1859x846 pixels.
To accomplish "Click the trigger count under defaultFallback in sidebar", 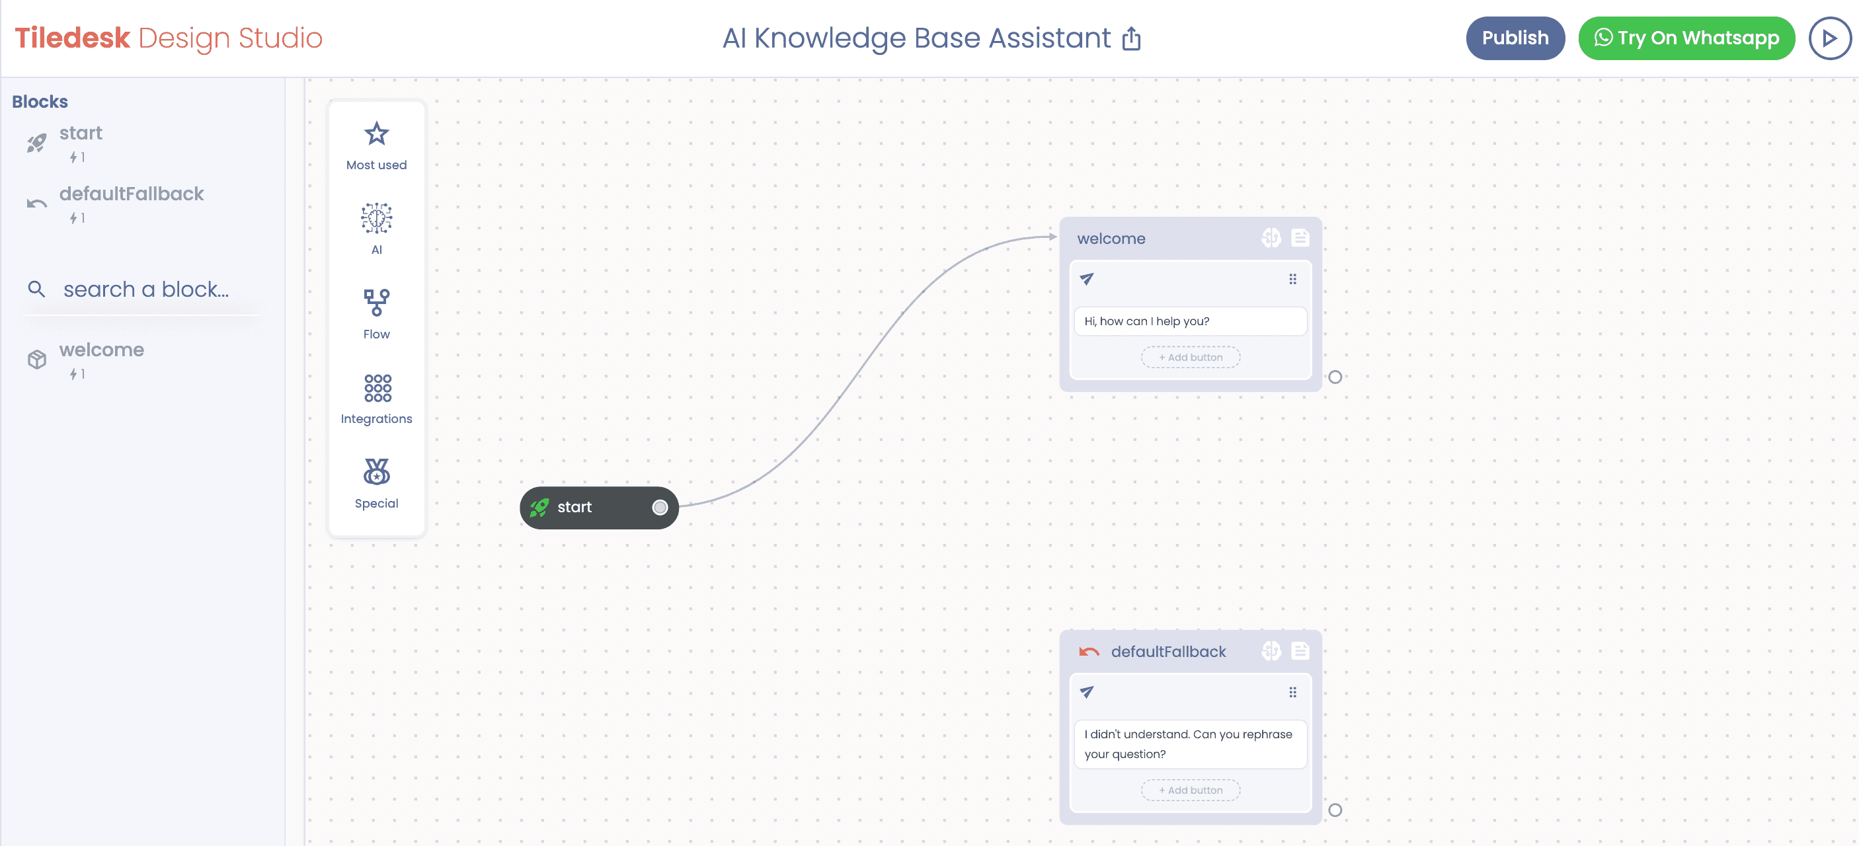I will 77,218.
